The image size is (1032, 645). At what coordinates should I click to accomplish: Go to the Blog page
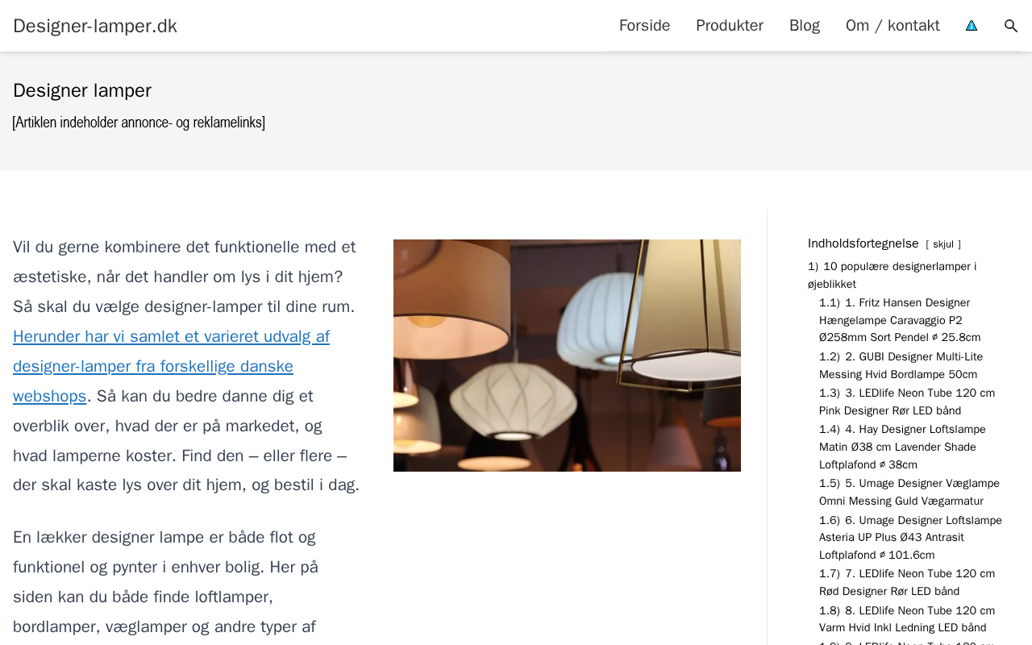point(805,26)
